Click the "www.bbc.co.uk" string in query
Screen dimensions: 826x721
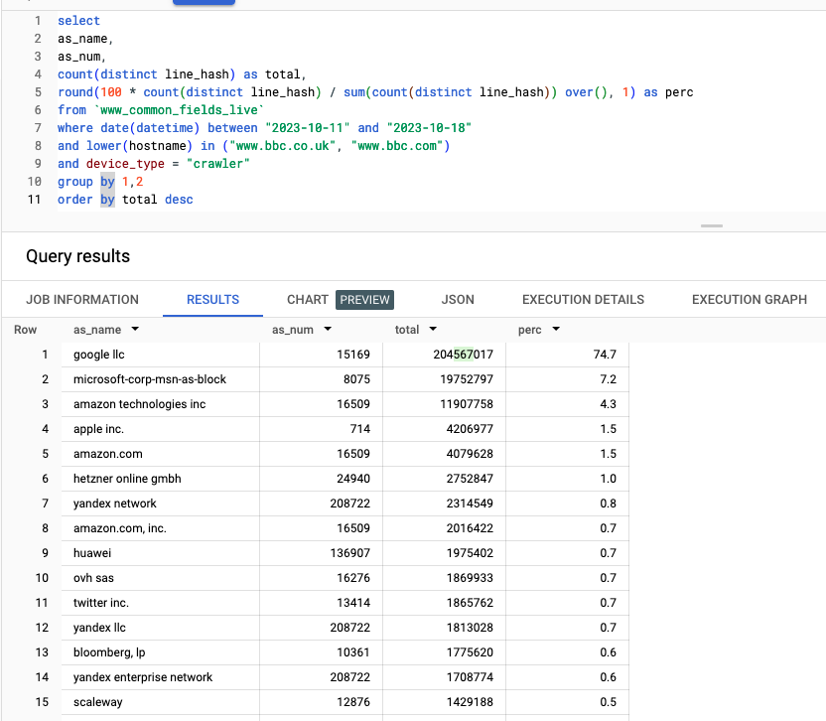pos(282,145)
